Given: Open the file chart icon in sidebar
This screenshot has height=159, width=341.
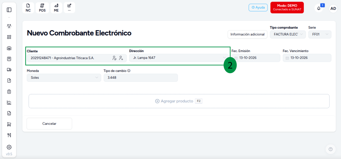Looking at the screenshot, I should pyautogui.click(x=9, y=113).
